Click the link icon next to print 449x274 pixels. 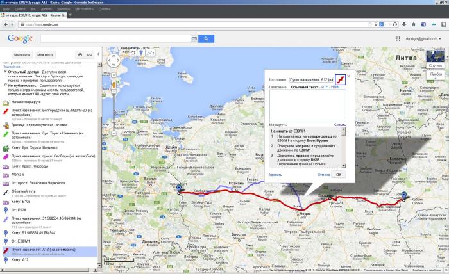90,55
